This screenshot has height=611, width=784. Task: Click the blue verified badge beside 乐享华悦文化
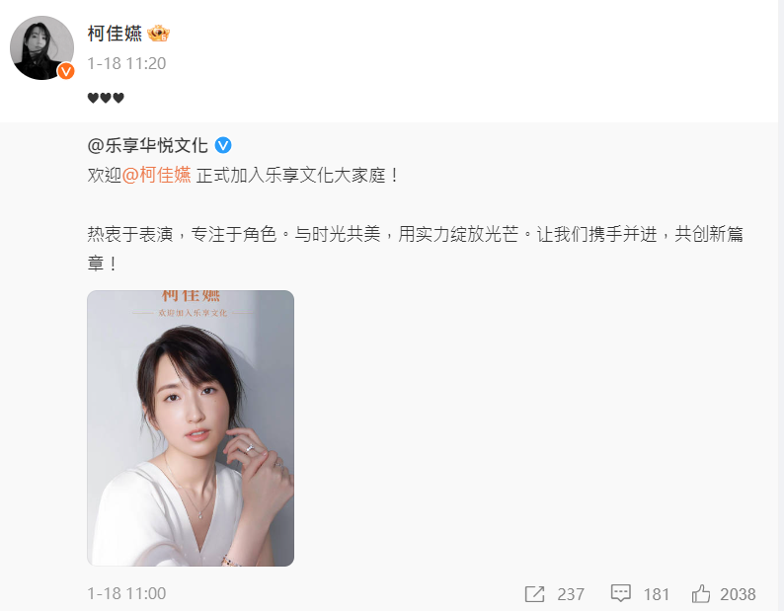223,145
